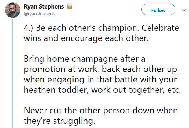Click the "Never cut the other person down" line

101,110
